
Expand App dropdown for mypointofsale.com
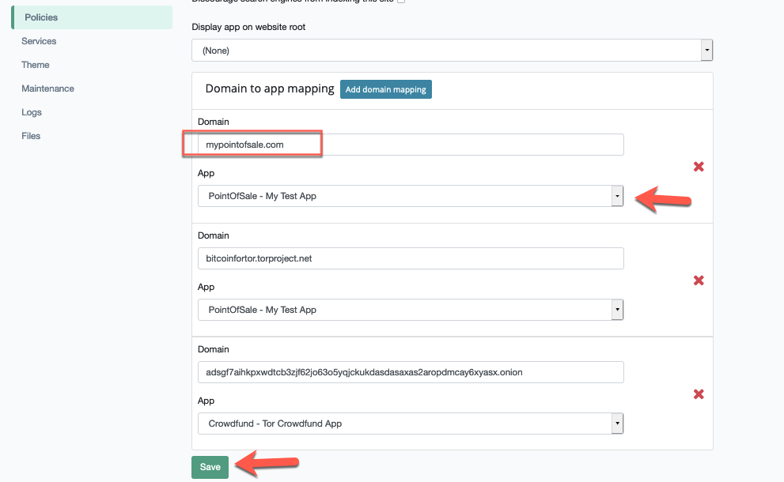click(411, 196)
